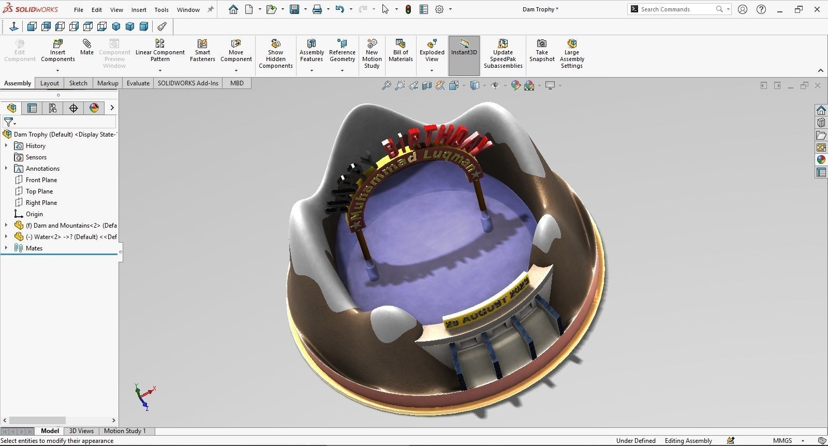Click the Insert Components tool
Image resolution: width=828 pixels, height=446 pixels.
point(58,50)
